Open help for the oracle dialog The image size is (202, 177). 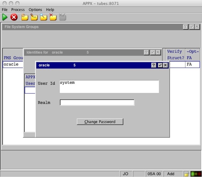click(154, 65)
